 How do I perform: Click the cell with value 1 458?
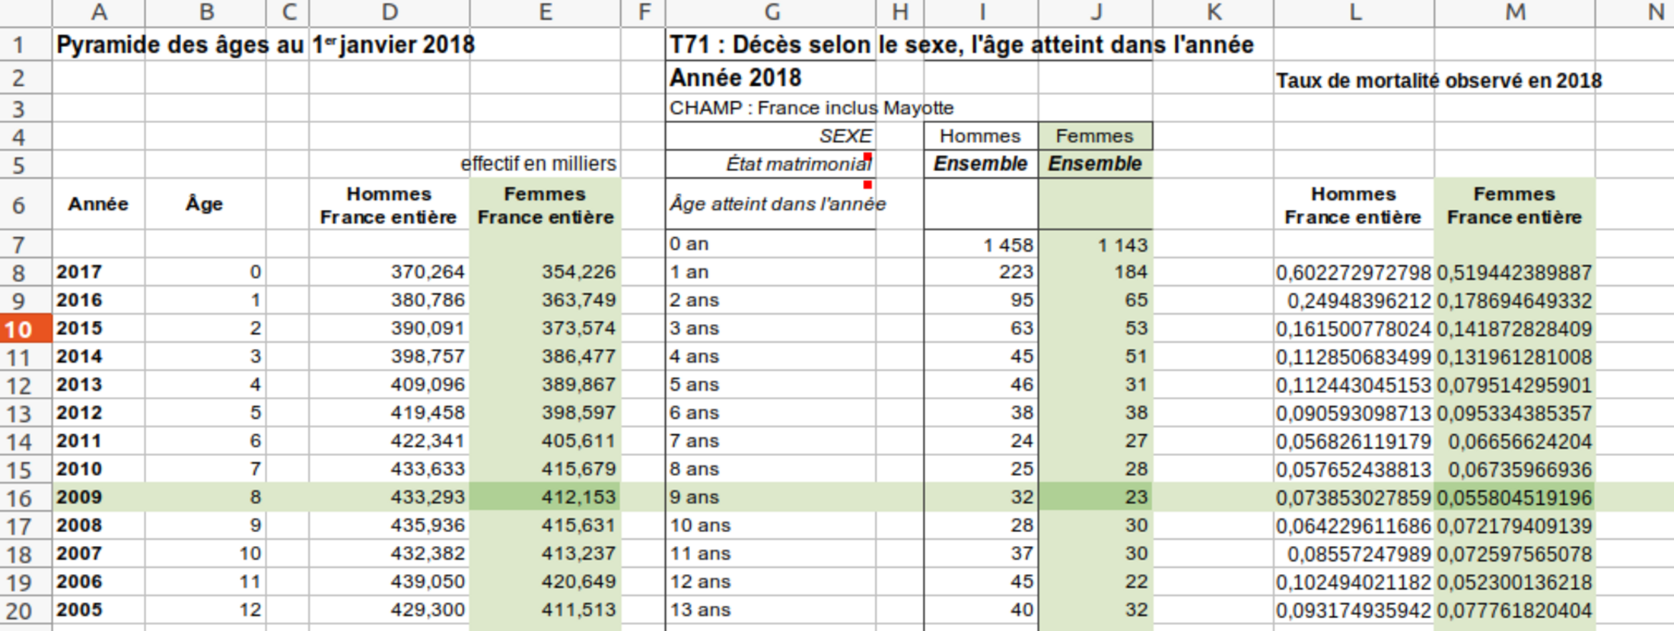point(981,245)
